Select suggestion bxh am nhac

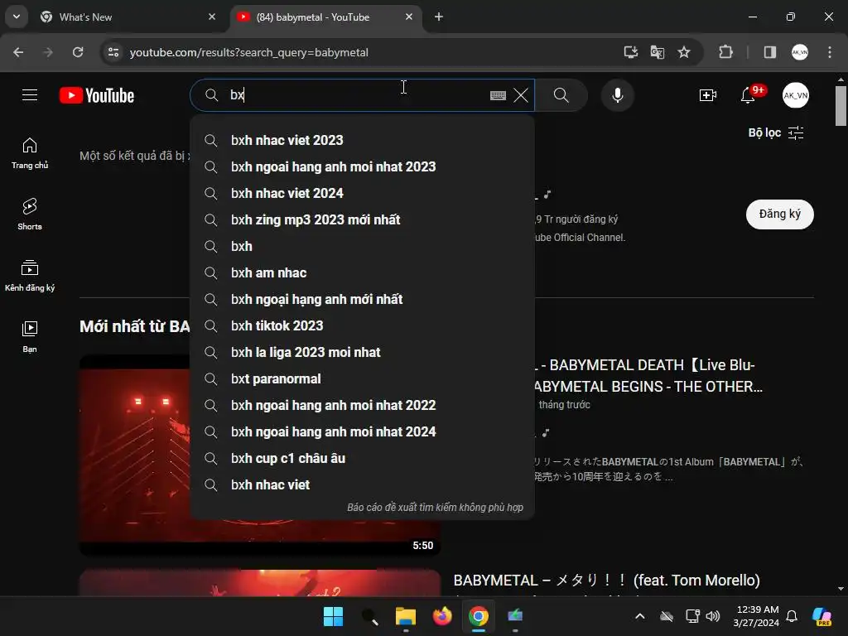363,272
